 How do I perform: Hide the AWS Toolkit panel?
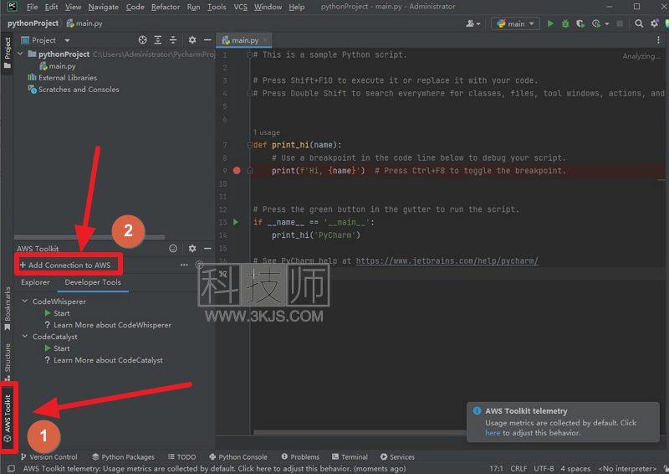click(207, 249)
